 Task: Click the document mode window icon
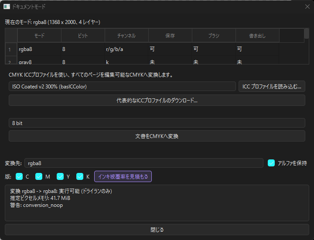[7, 7]
